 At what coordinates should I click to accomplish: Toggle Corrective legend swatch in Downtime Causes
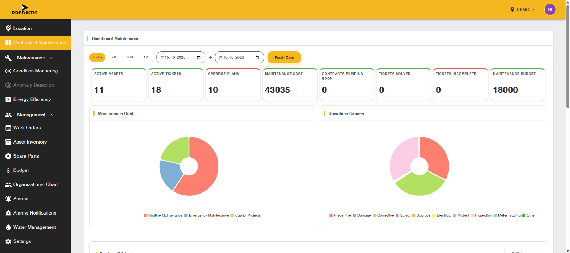coord(374,215)
